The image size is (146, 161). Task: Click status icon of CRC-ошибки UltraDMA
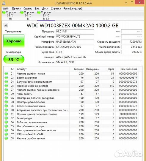6,134
